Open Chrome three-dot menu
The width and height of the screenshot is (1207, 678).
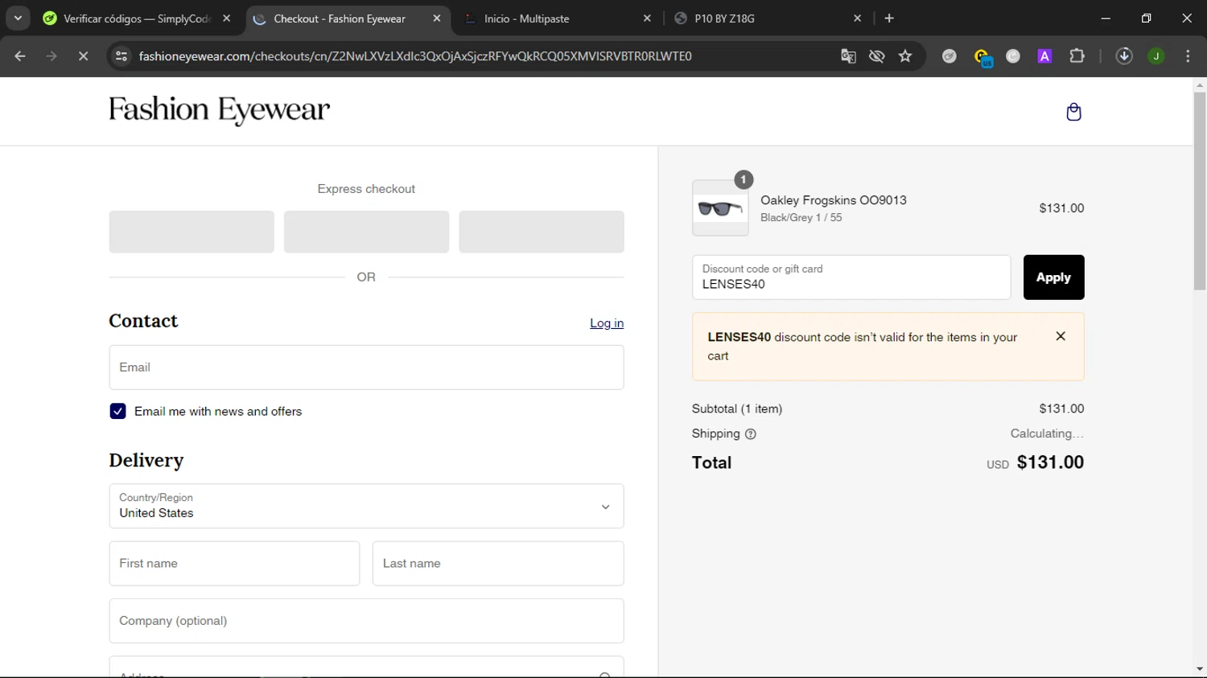[1188, 56]
